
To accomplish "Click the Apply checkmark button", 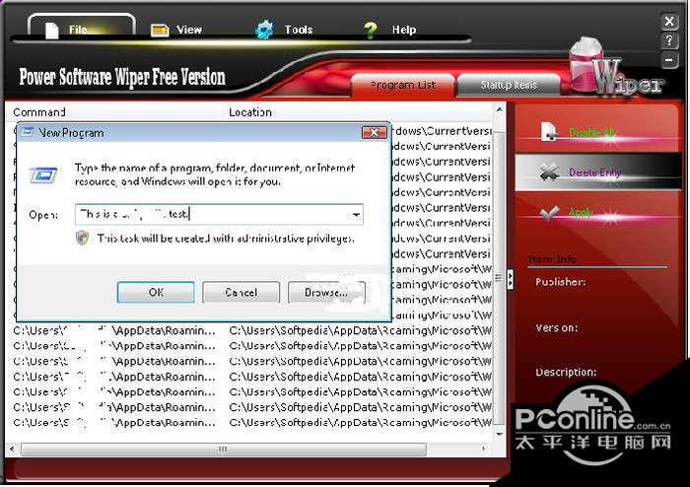I will [x=596, y=213].
